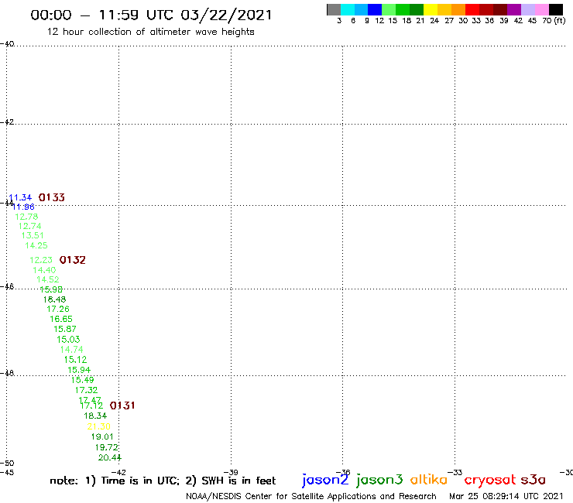573x503 pixels.
Task: Select the black swatch ending the color scale
Action: tap(556, 9)
